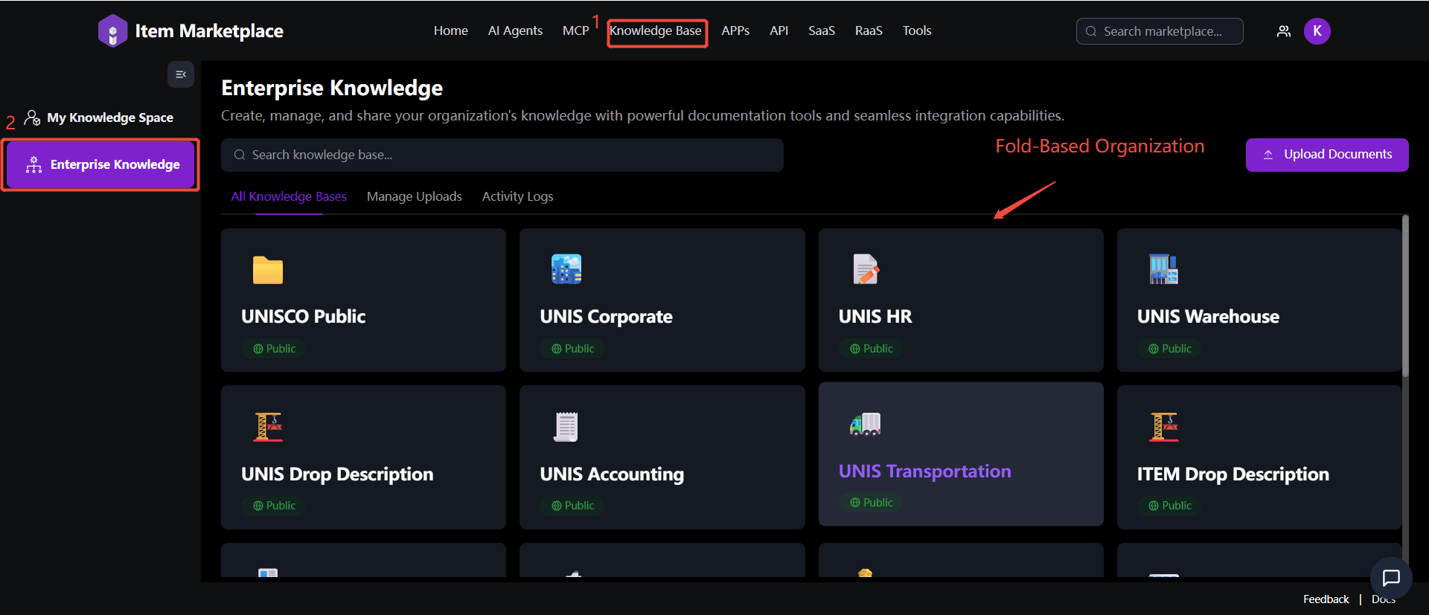Open the user contacts icon beside avatar
Screen dimensions: 1429x615
coord(1284,31)
